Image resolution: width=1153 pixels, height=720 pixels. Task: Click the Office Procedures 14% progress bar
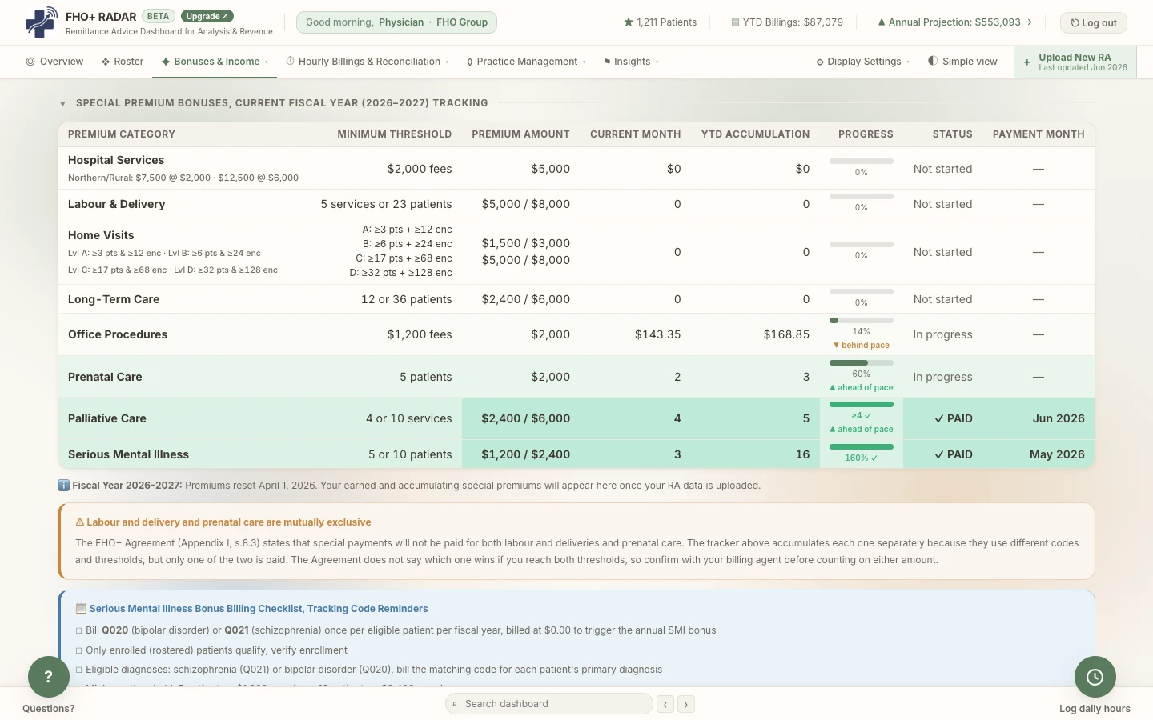[862, 321]
